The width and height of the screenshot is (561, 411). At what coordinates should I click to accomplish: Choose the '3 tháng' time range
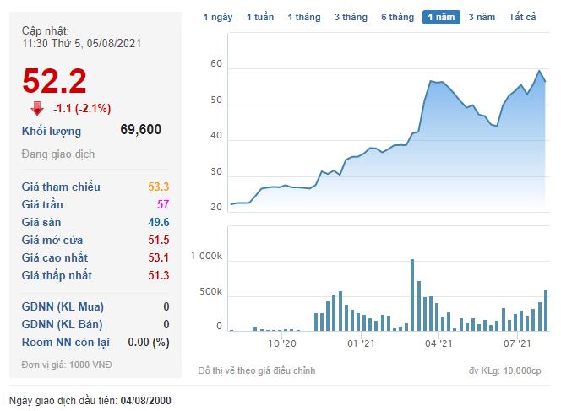pos(350,17)
